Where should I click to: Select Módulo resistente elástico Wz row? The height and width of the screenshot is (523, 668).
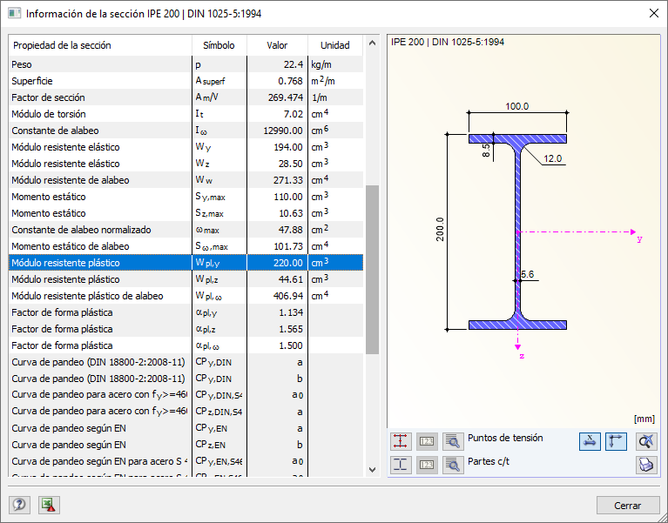pyautogui.click(x=186, y=164)
